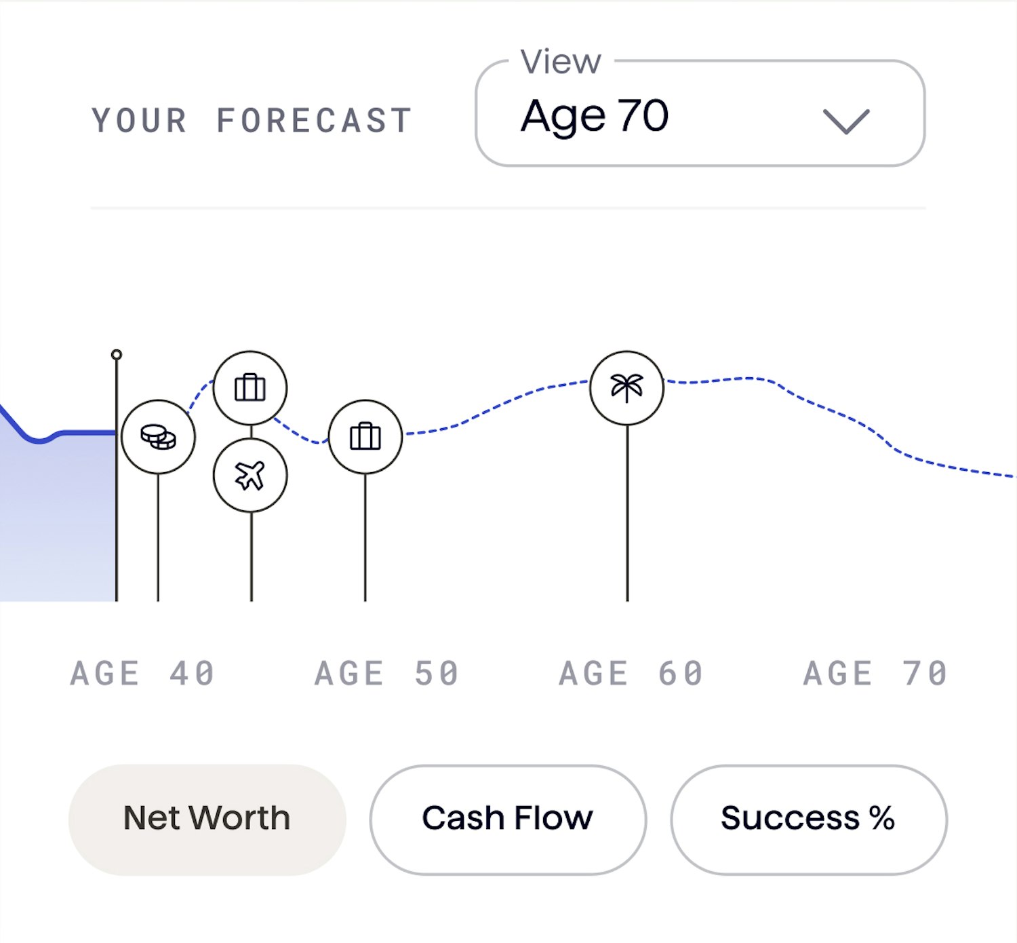Switch to Cash Flow view
This screenshot has height=943, width=1017.
coord(508,819)
